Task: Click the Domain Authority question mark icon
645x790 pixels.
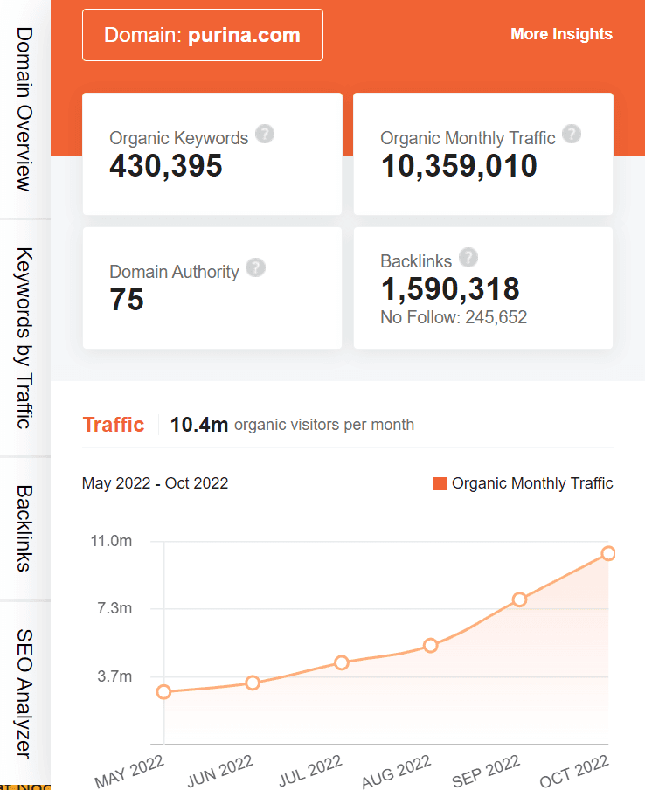Action: click(255, 268)
